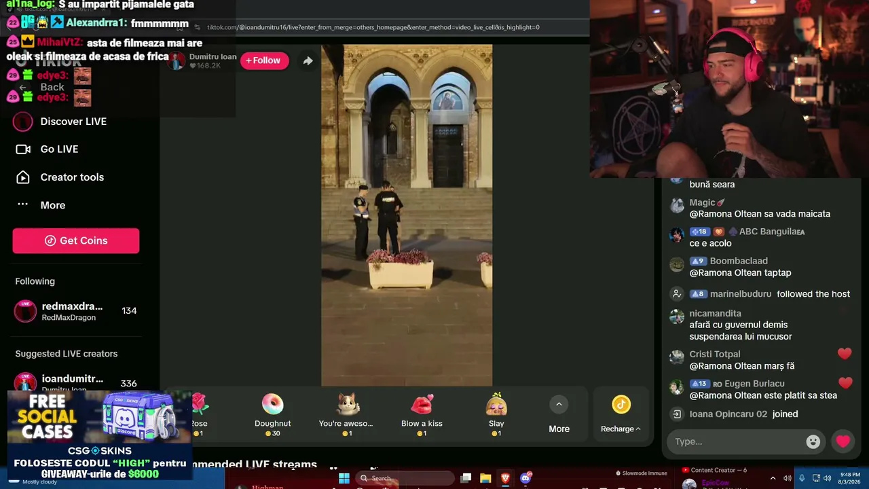The image size is (869, 489).
Task: Click the heart on Eugen Burlacu's message
Action: click(845, 383)
